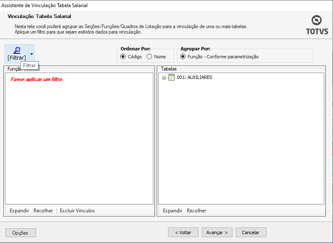Click Expandir under the Tabelas panel
The image size is (333, 243).
click(173, 211)
